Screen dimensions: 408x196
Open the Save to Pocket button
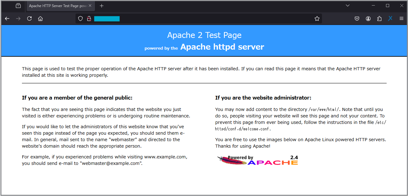(357, 18)
